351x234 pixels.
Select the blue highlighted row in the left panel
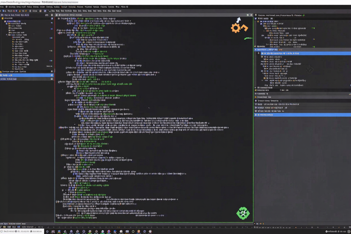tap(25, 75)
